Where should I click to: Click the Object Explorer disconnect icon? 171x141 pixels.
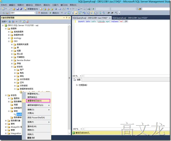coord(13,22)
